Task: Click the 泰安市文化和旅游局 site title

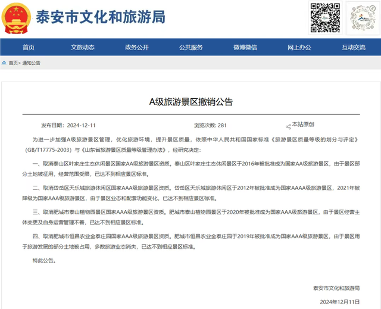Action: (101, 17)
